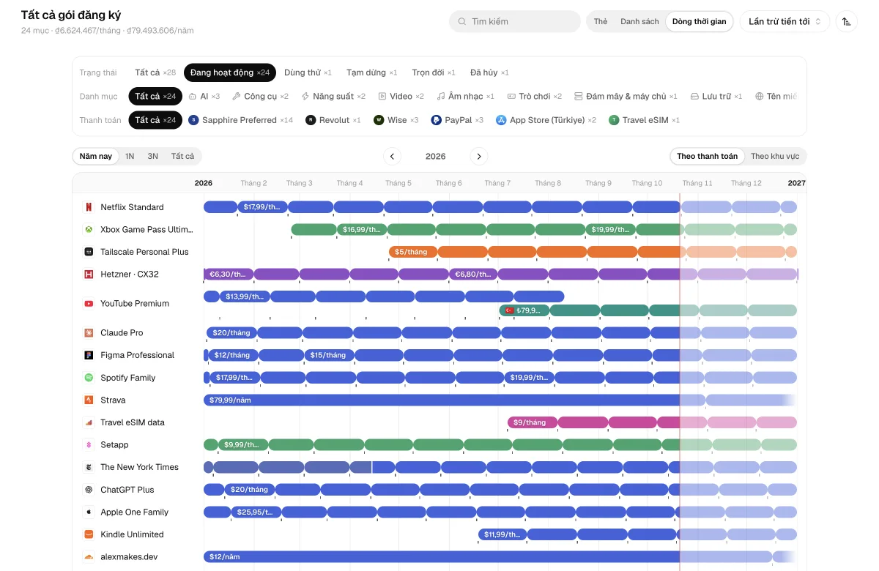Click the alexmakes.dev Cloudflare icon
Screen dimensions: 879x571
point(89,557)
